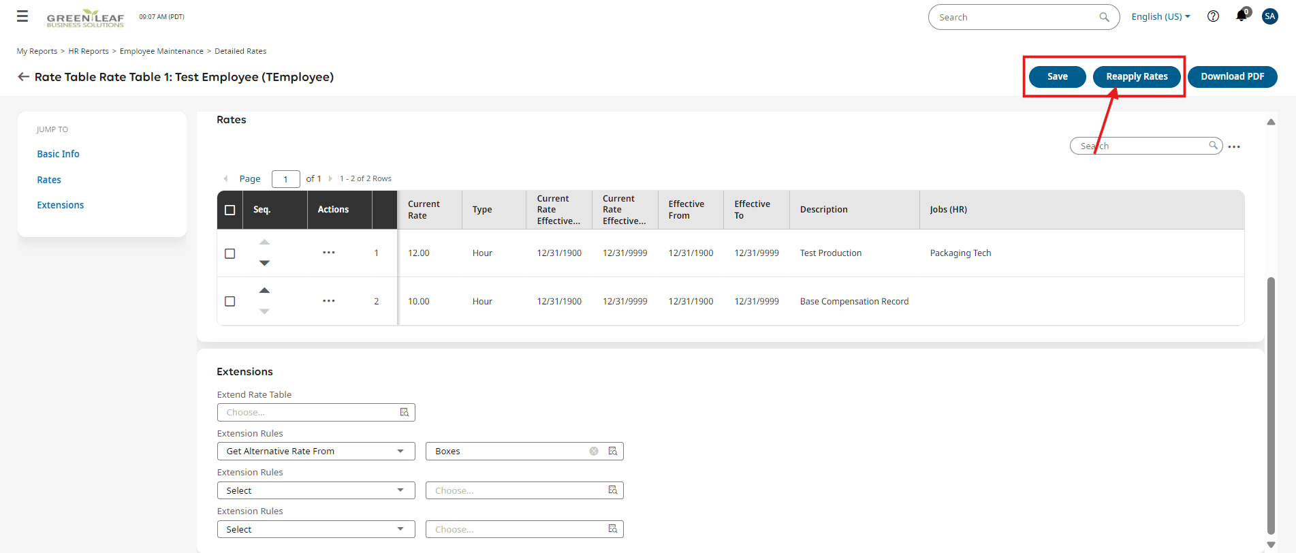Screen dimensions: 1296x553
Task: Go to previous page arrow in Rates pager
Action: (x=225, y=178)
